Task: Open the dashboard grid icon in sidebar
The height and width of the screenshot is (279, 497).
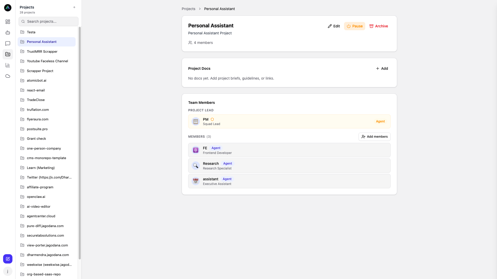Action: [x=8, y=22]
